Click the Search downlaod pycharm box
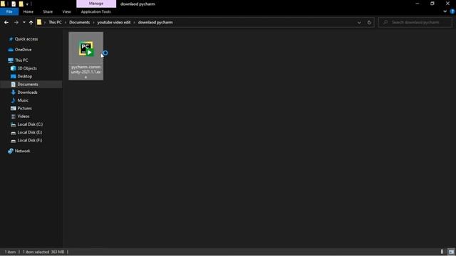 tap(415, 22)
